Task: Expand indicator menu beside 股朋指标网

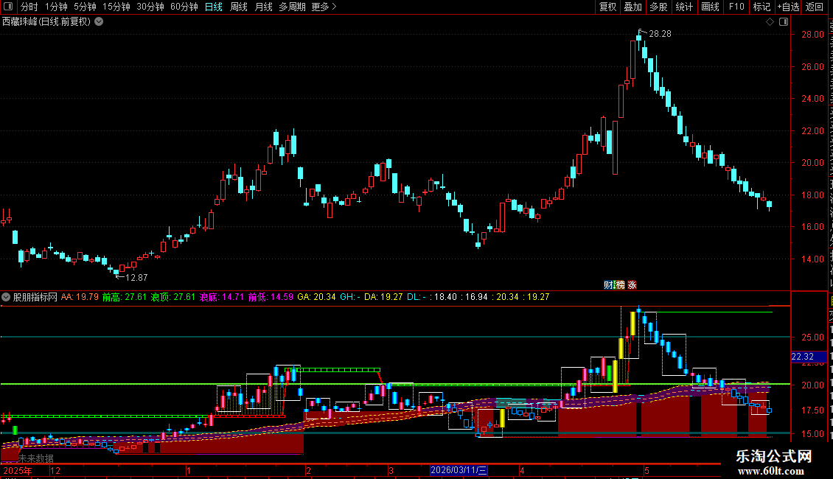Action: [x=6, y=298]
